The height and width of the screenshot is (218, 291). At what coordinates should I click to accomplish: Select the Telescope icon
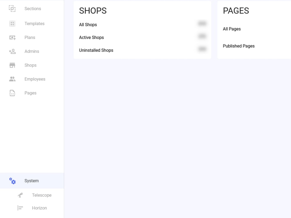pos(20,195)
